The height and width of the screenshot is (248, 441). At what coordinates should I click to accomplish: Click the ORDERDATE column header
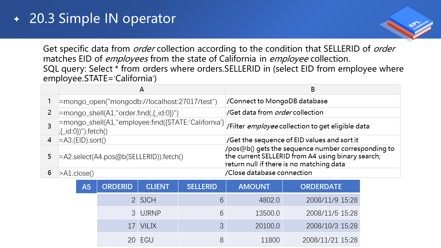click(x=321, y=187)
